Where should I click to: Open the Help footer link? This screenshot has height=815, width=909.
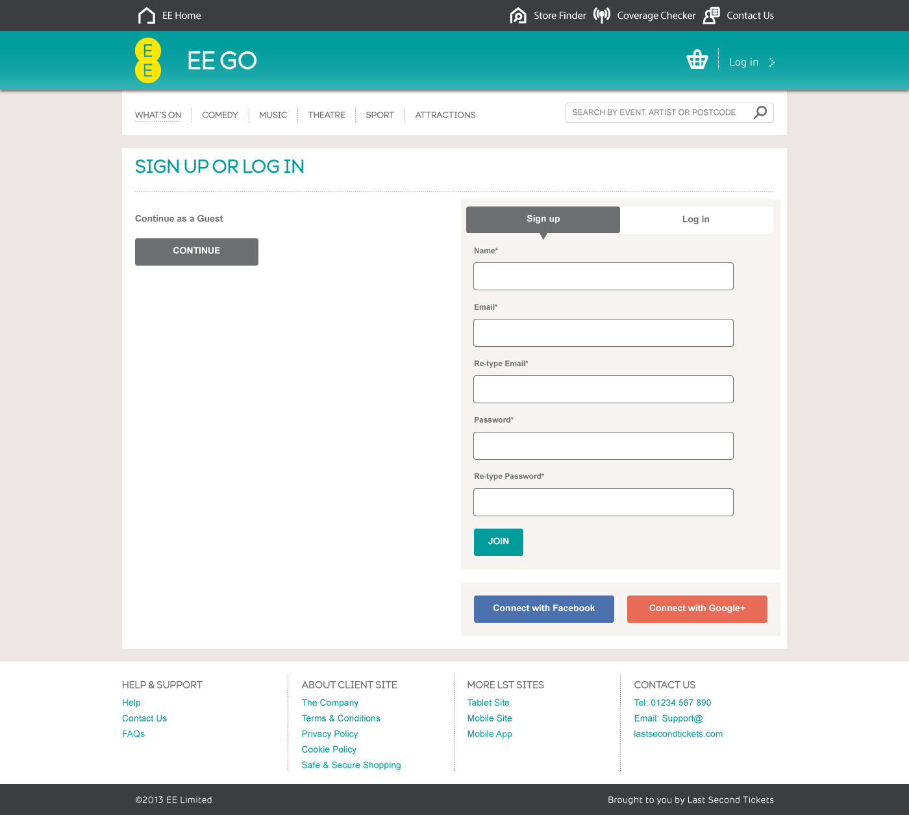[x=131, y=703]
